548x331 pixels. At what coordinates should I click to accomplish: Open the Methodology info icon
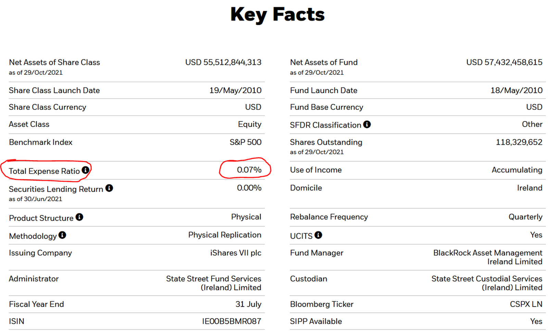click(x=62, y=235)
